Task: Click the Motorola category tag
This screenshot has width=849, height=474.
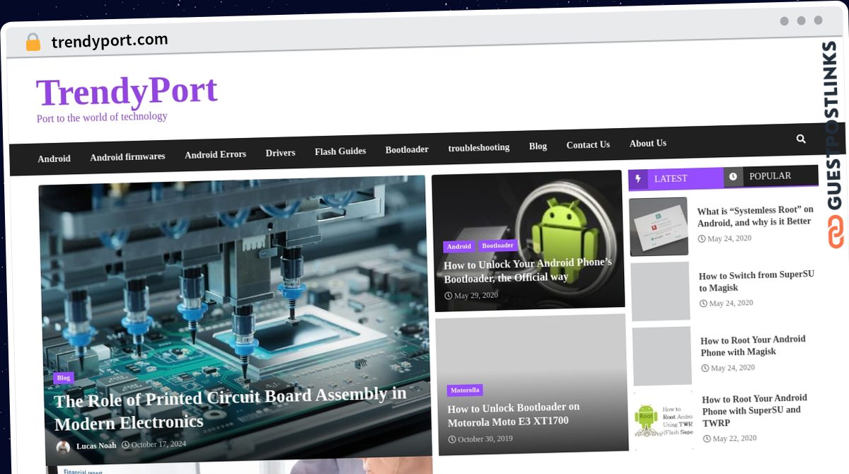Action: pos(465,390)
